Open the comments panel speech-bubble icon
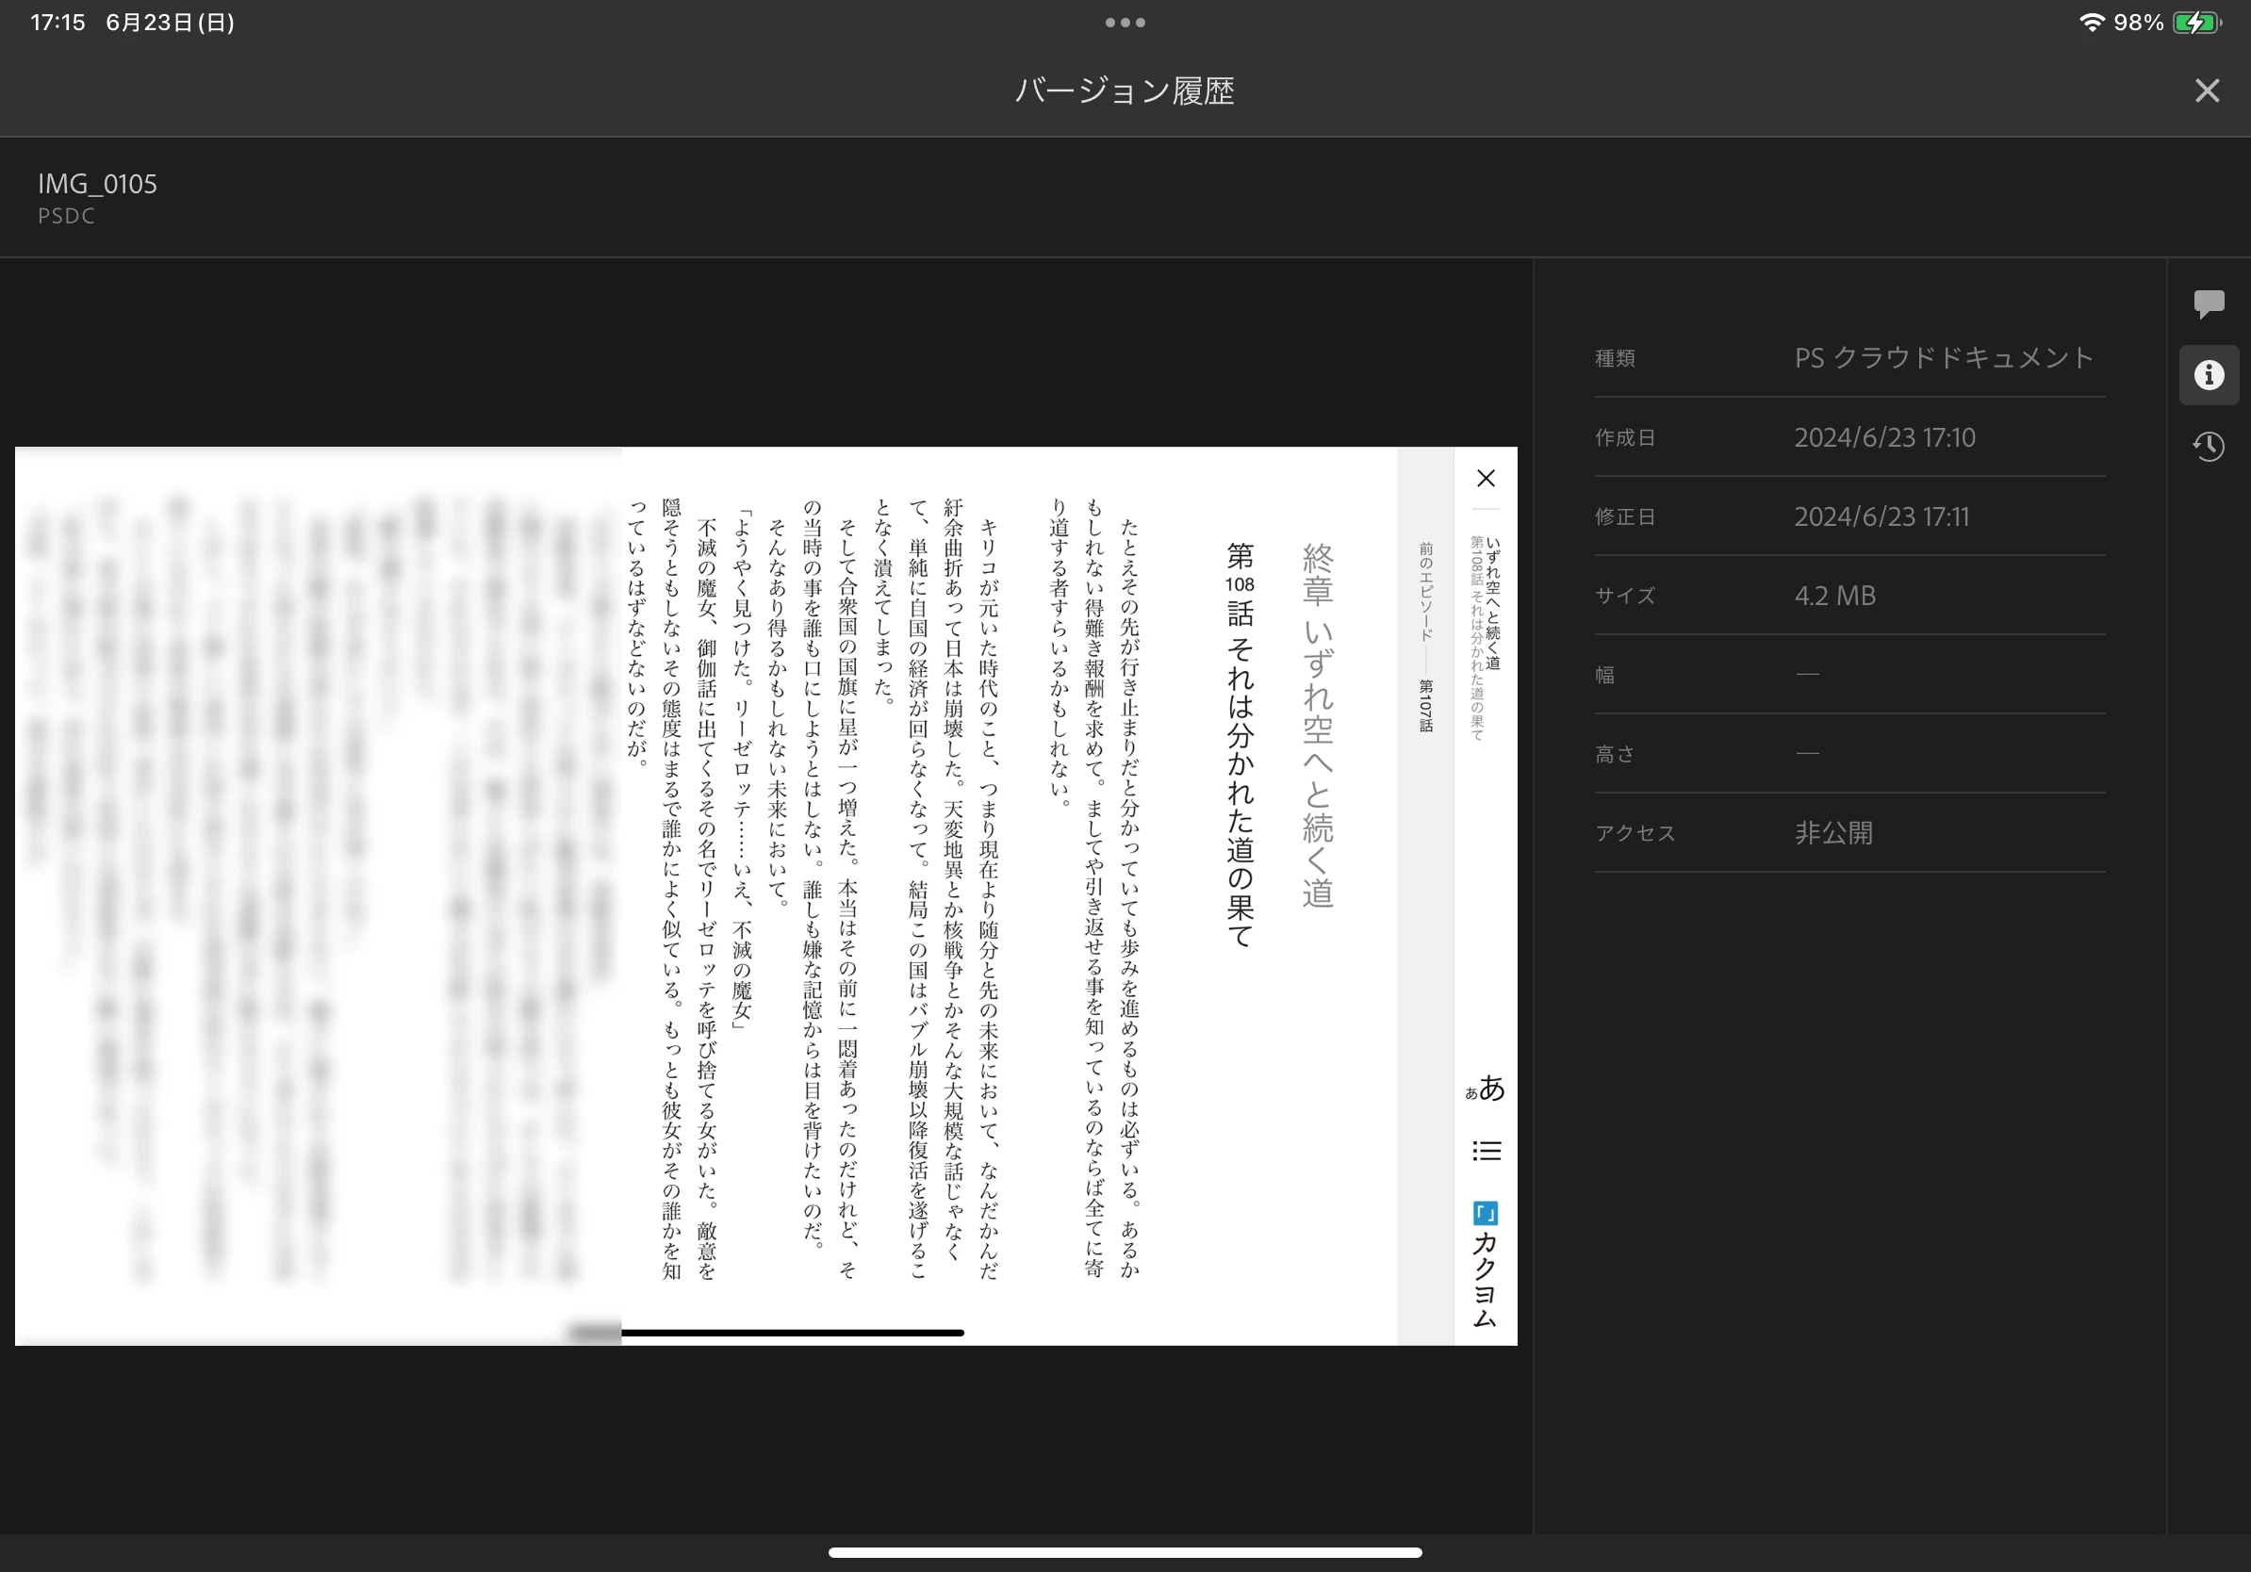 click(2208, 303)
